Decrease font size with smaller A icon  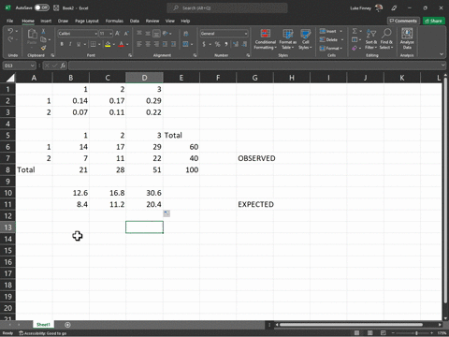point(126,34)
